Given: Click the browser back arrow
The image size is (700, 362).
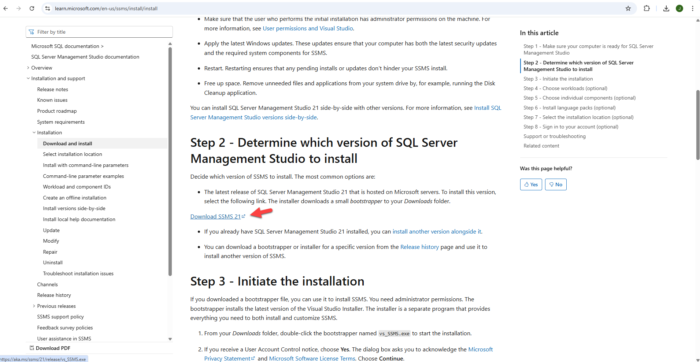Looking at the screenshot, I should [x=5, y=8].
